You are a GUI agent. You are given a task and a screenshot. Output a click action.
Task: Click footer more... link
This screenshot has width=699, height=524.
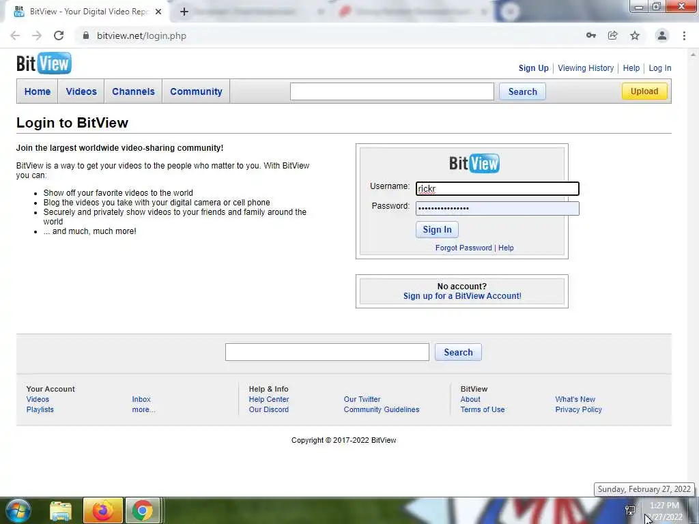click(x=143, y=409)
